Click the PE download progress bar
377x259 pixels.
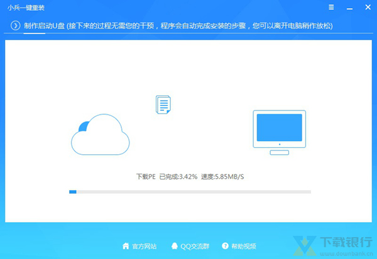(190, 192)
